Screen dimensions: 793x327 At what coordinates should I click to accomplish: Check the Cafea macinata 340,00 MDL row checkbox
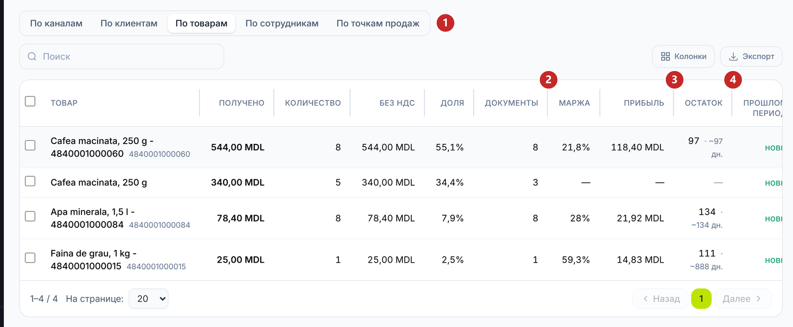pos(30,181)
